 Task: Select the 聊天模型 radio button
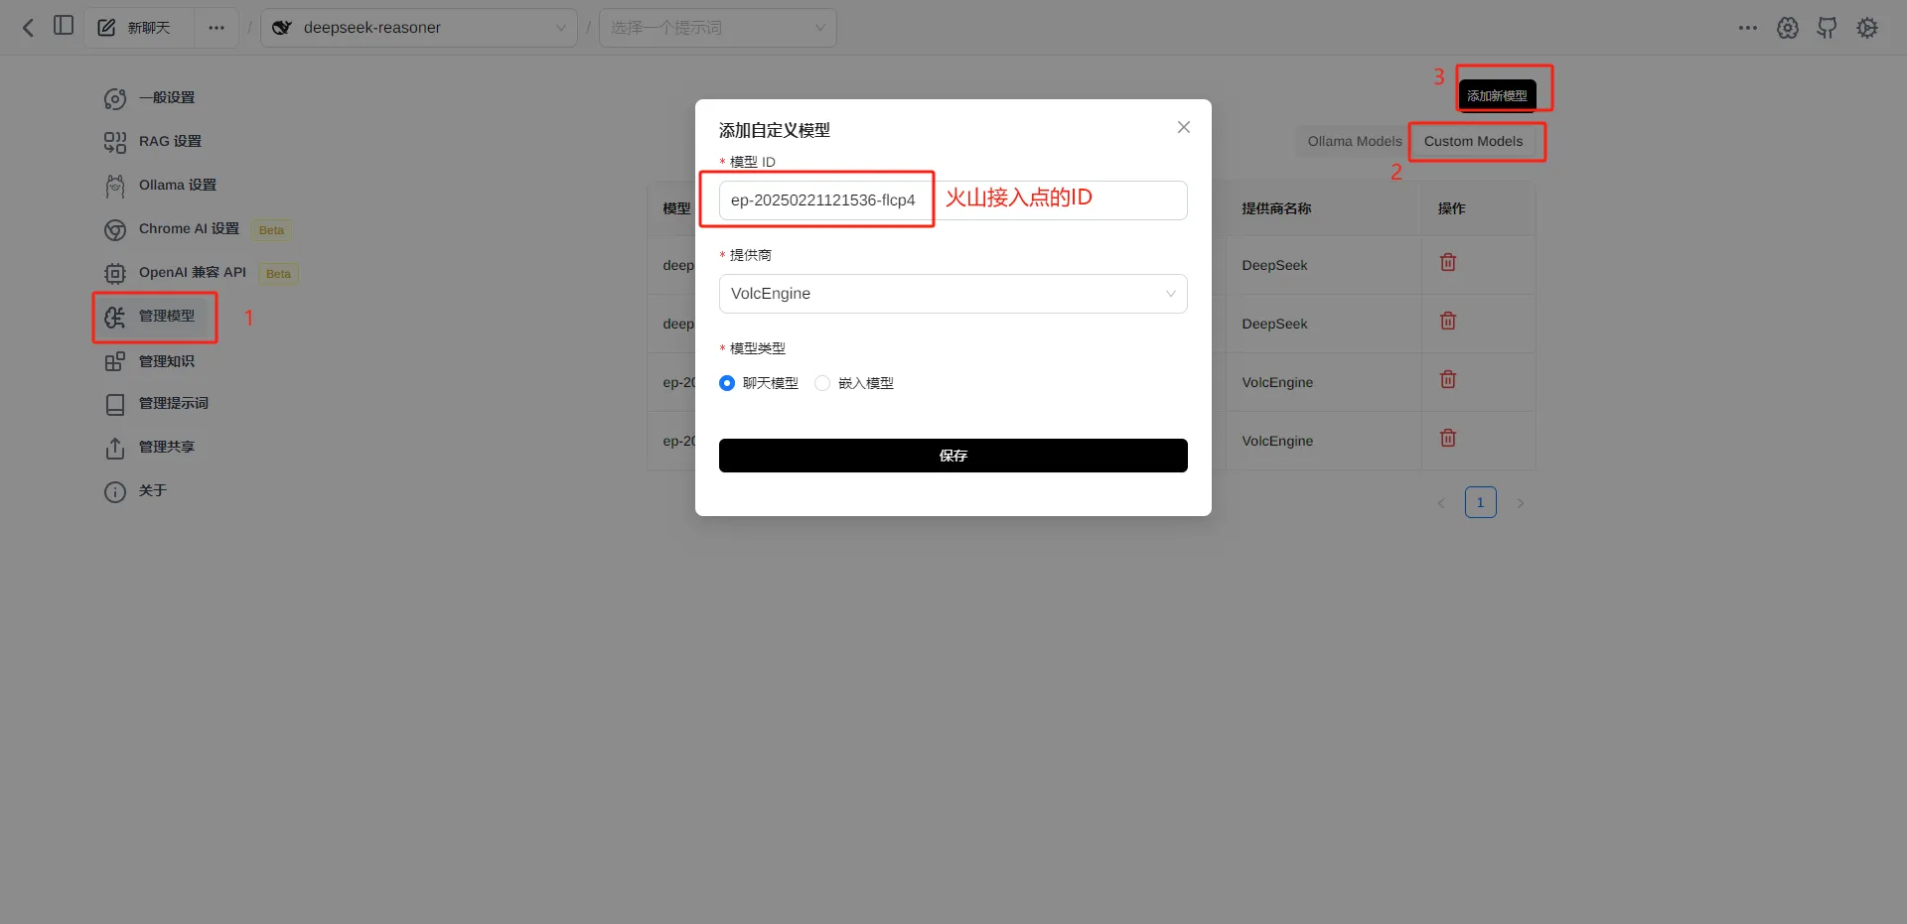(727, 383)
